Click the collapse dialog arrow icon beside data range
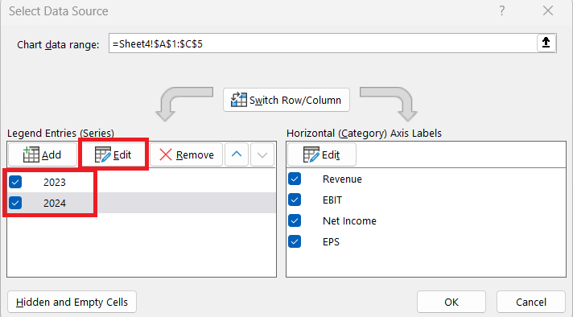This screenshot has height=317, width=573. click(546, 43)
